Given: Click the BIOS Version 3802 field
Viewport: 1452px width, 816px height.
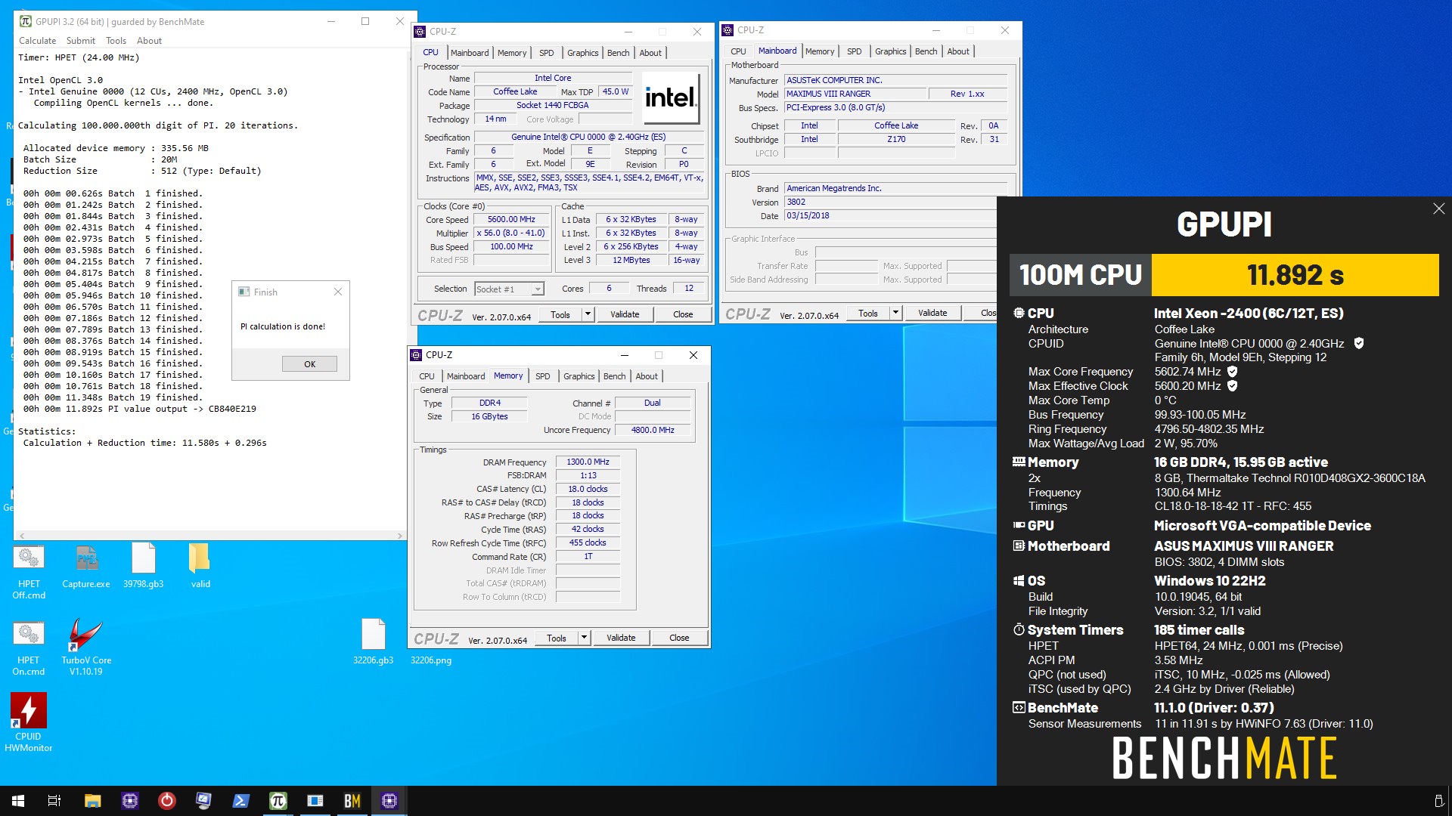Looking at the screenshot, I should (897, 202).
